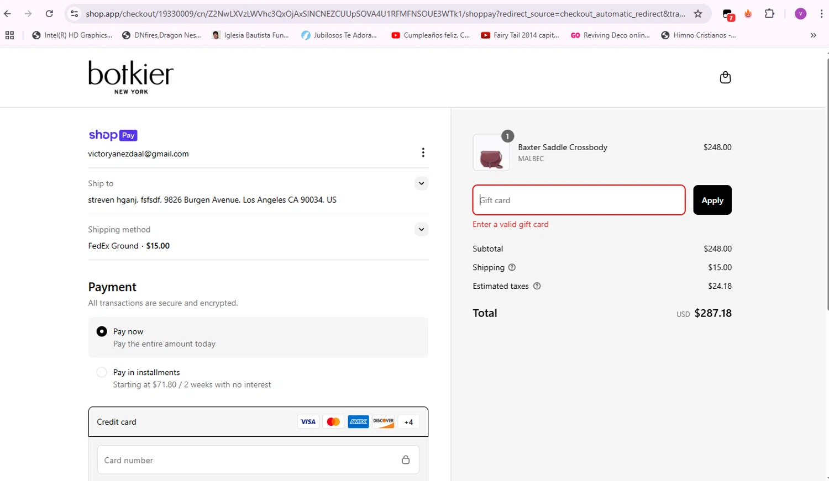
Task: Open the apps grid icon in bookmarks bar
Action: pyautogui.click(x=9, y=35)
